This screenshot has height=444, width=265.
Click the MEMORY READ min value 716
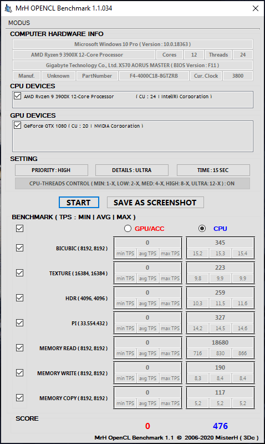click(198, 354)
